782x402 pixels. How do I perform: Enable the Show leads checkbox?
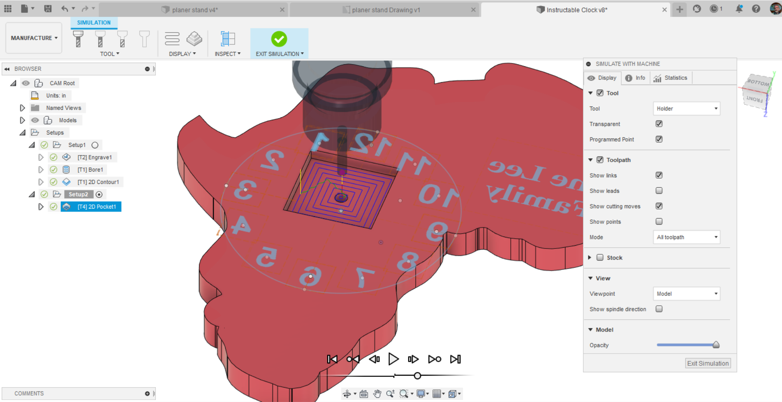[659, 191]
